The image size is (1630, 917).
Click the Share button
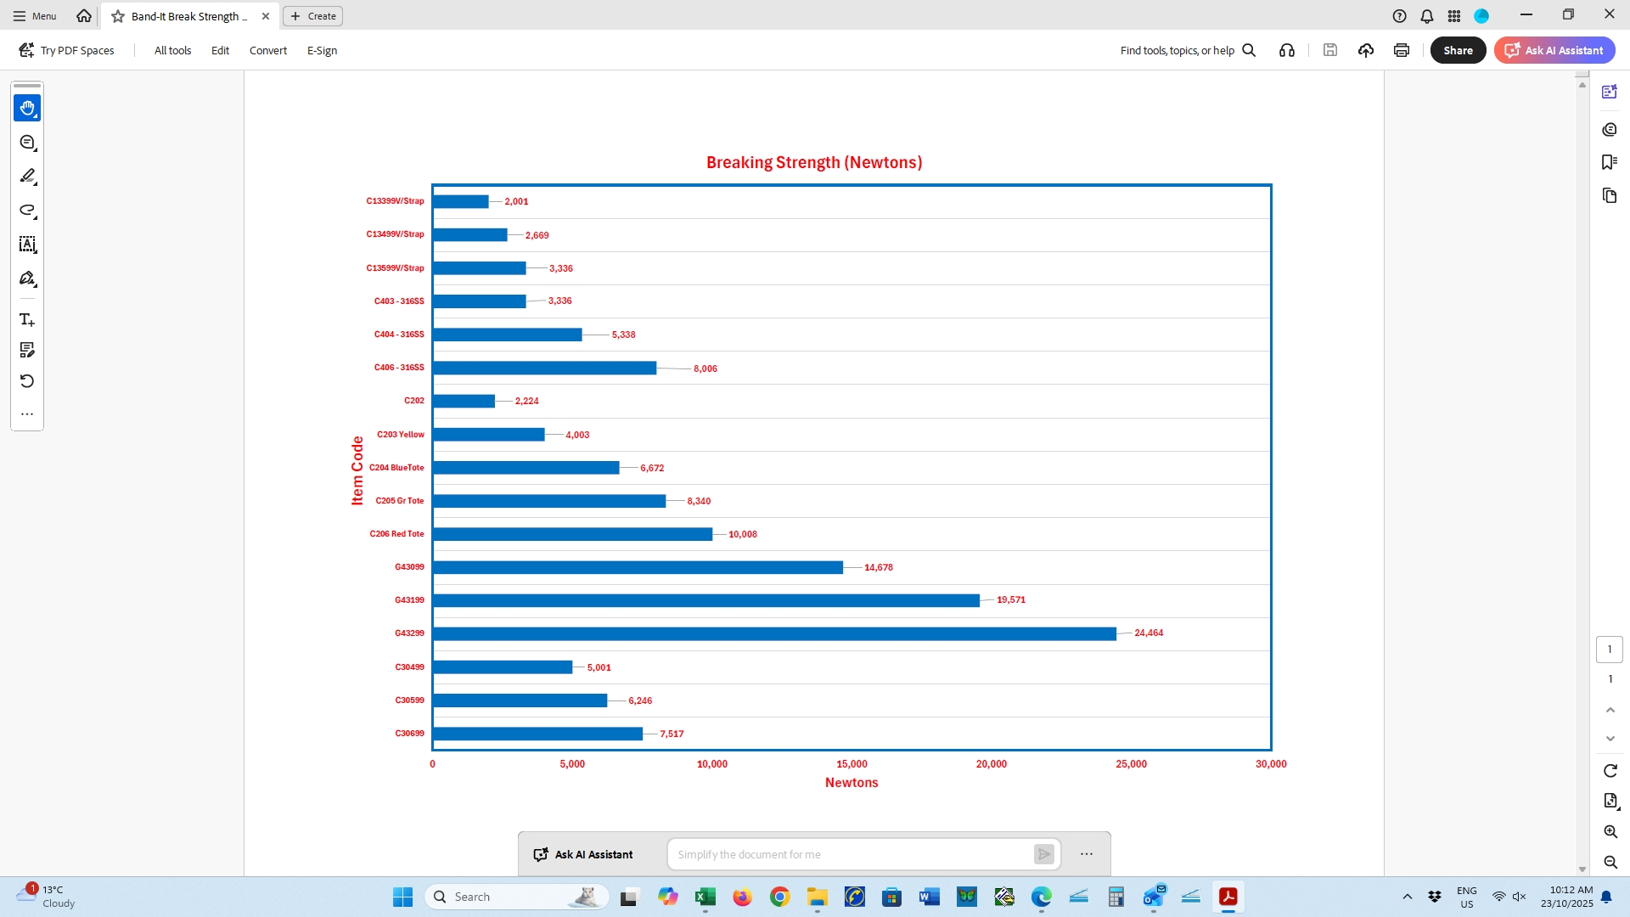[x=1458, y=50]
